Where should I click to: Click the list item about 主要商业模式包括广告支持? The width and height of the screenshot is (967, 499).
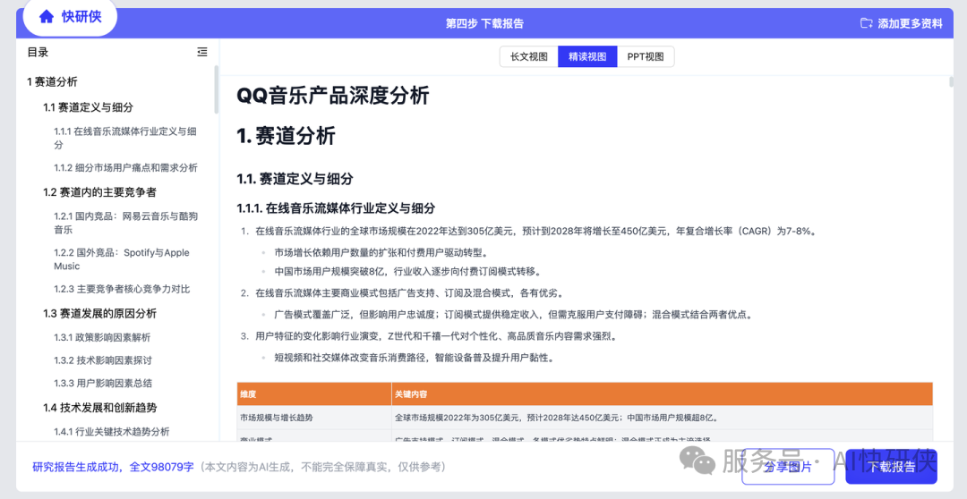click(x=409, y=292)
